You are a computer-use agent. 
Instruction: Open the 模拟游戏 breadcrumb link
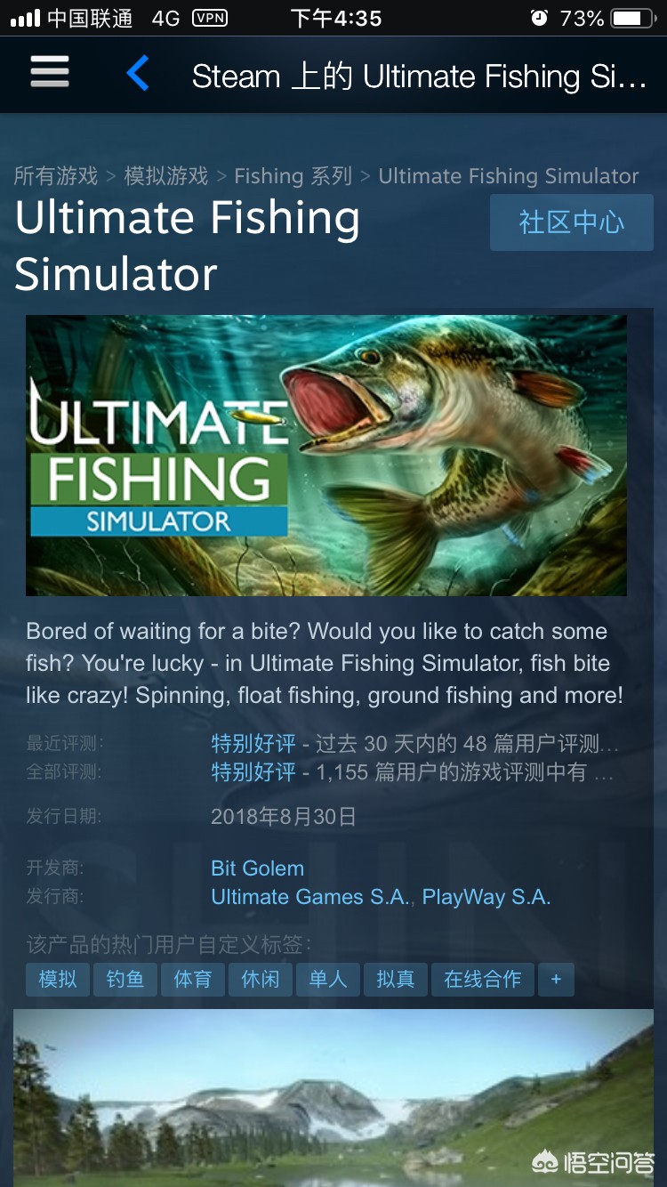(166, 176)
